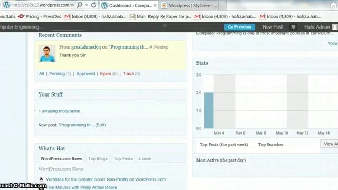Click Top Searches heading
This screenshot has height=190, width=338.
(270, 145)
